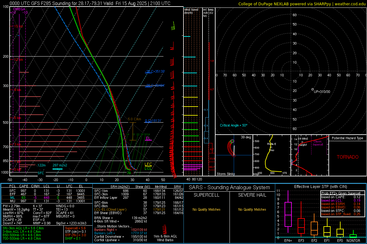Click the magenta EL marker
The width and height of the screenshot is (367, 244).
148,138
